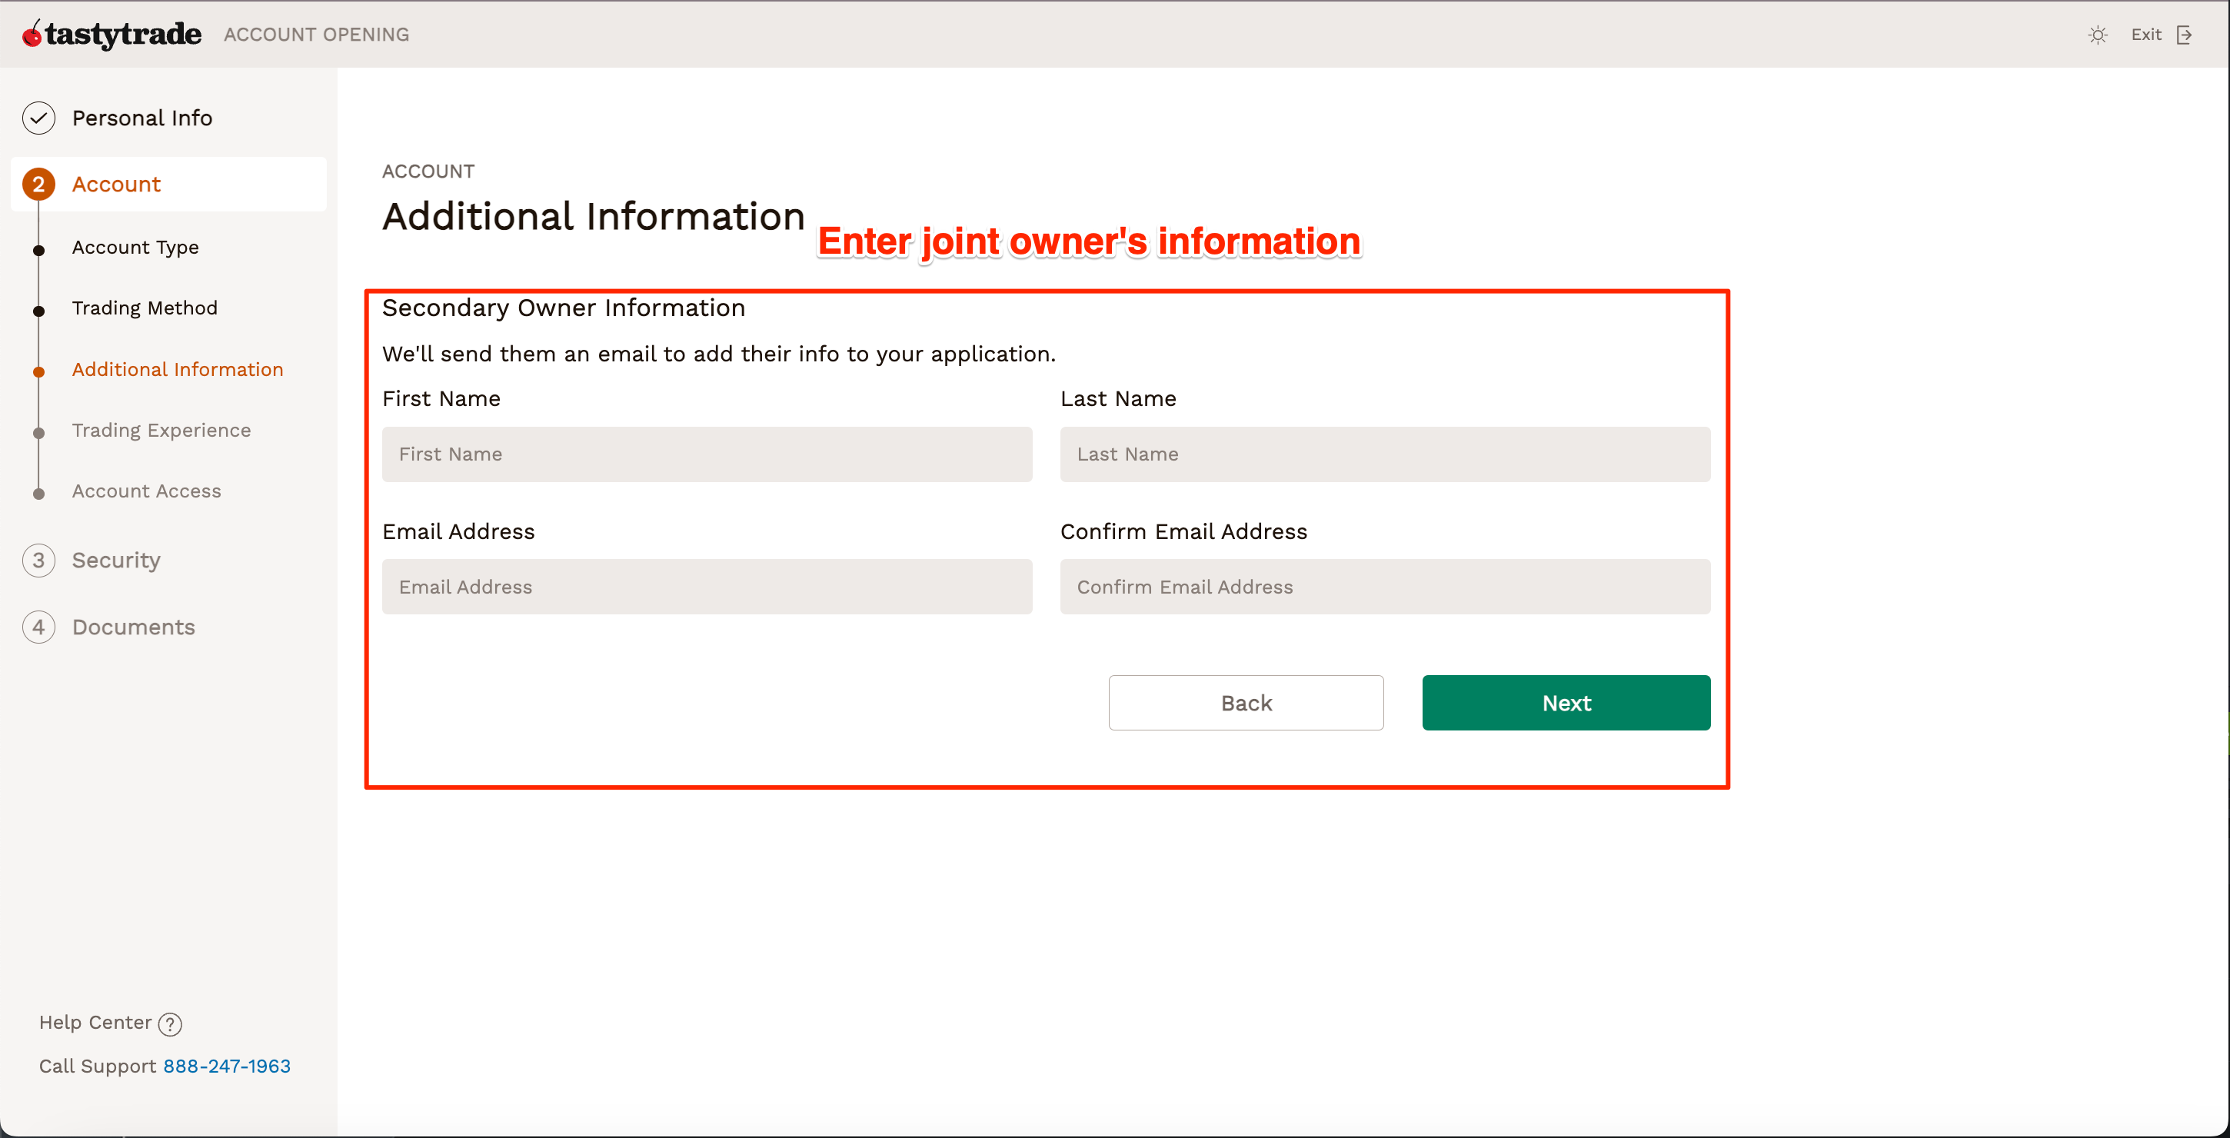Click the Last Name input field
2230x1138 pixels.
pos(1384,454)
